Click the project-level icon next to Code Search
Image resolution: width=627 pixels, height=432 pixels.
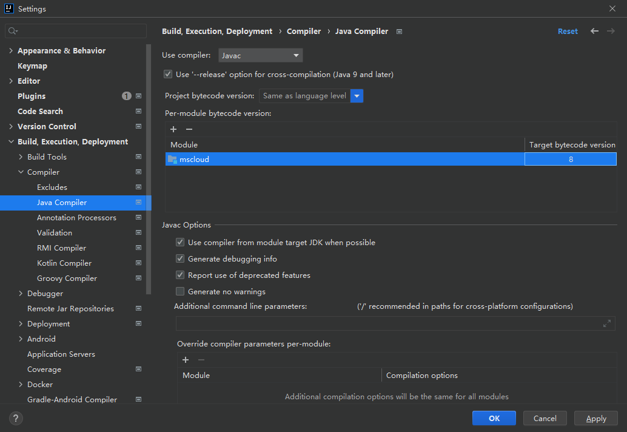(x=138, y=111)
